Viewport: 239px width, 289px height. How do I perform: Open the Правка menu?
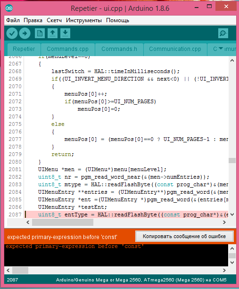(x=33, y=20)
